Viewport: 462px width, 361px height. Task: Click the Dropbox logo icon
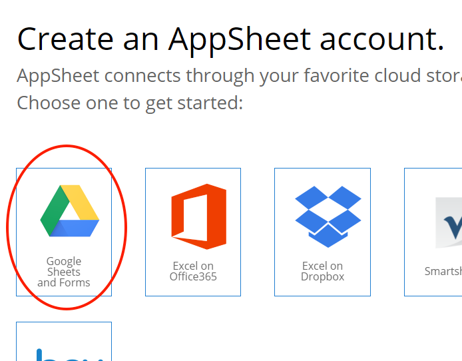click(x=328, y=216)
